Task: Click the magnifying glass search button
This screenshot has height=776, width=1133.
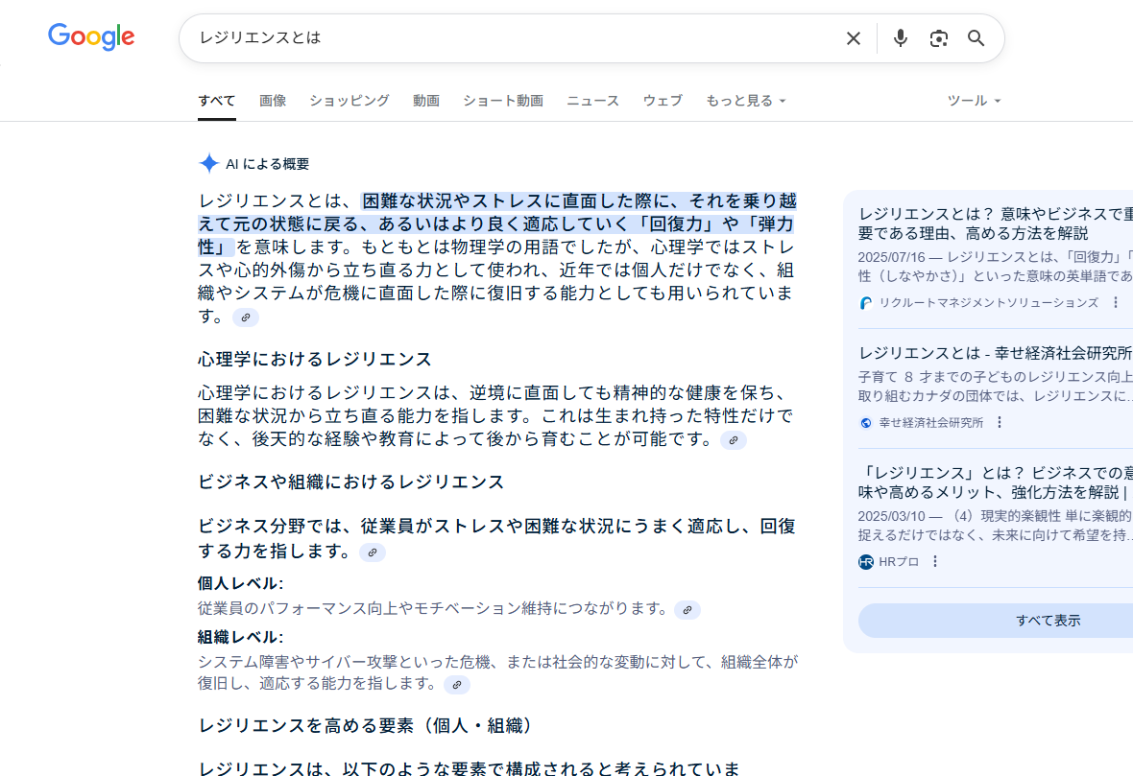Action: tap(976, 38)
